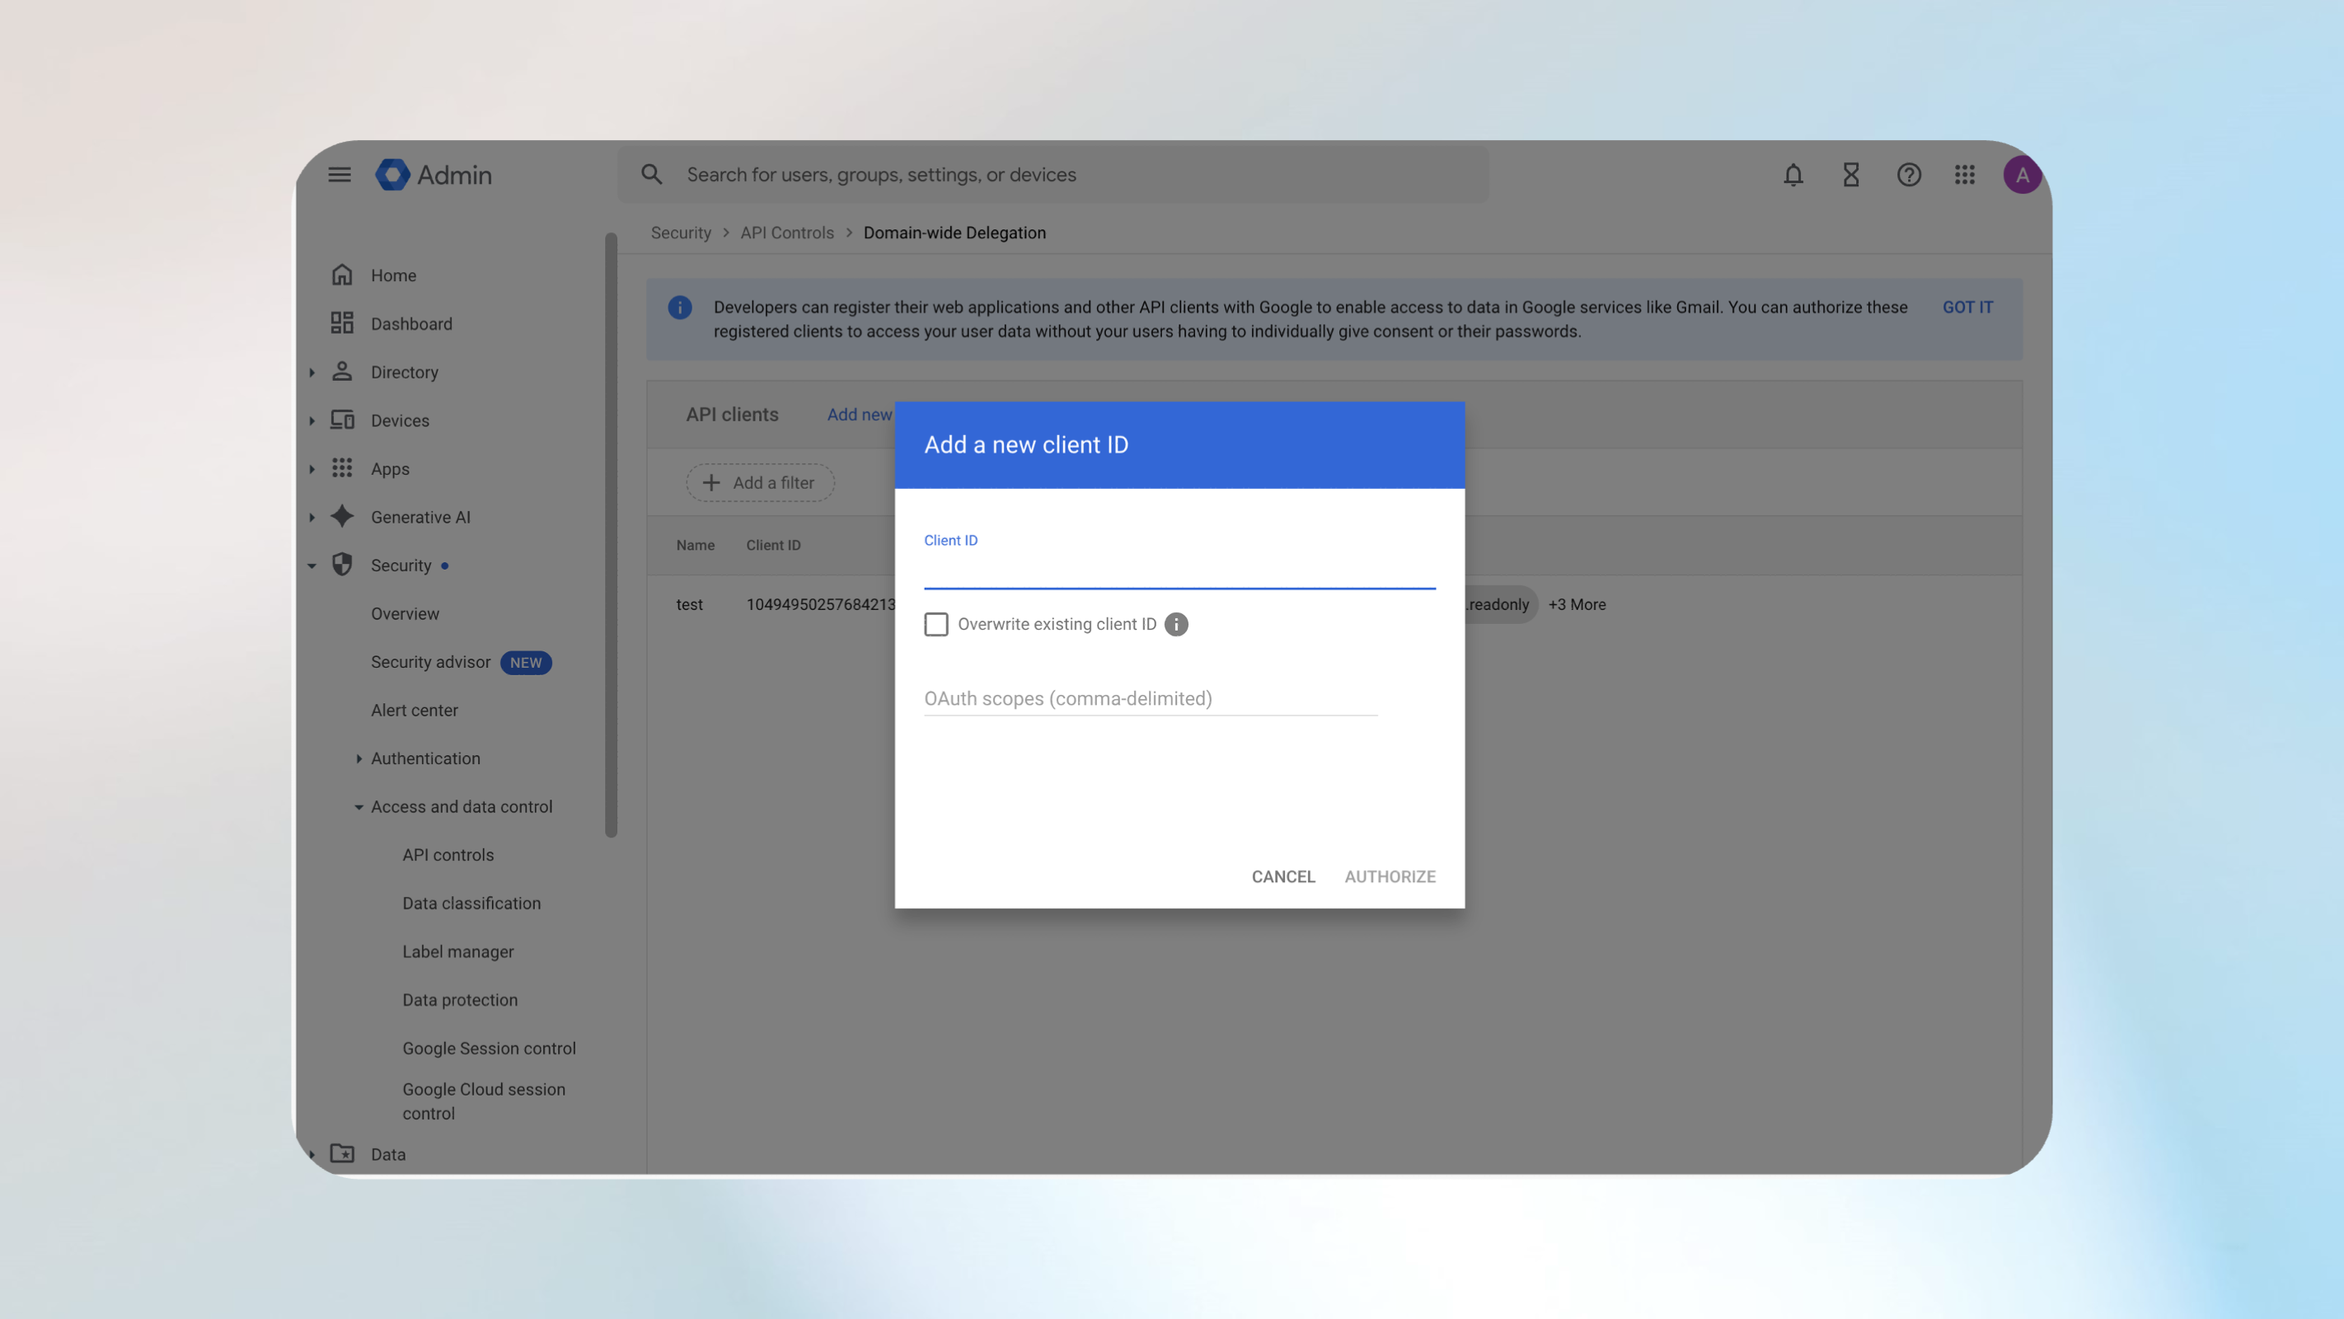Open the Google apps grid launcher

[x=1966, y=175]
